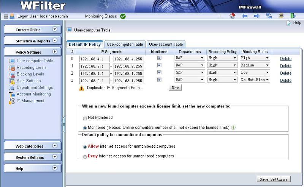Delete IP segment row 2
The width and height of the screenshot is (304, 187).
point(286,73)
